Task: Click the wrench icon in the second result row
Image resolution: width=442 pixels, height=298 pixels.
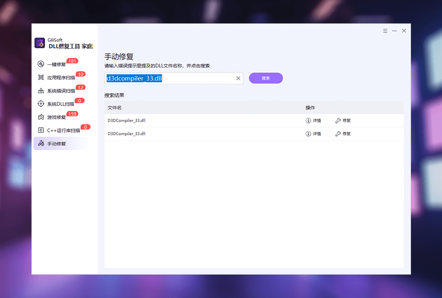Action: tap(338, 134)
